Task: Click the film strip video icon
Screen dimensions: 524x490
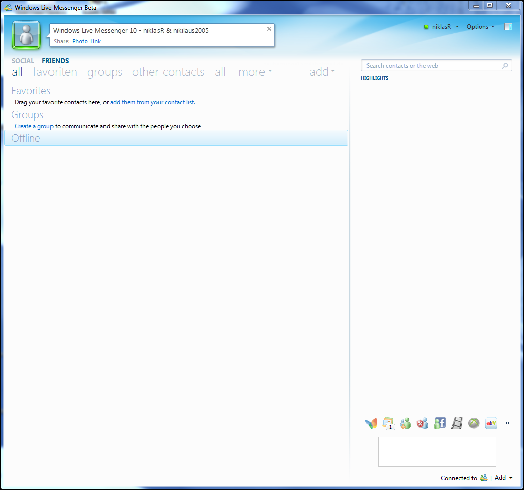Action: (x=457, y=423)
